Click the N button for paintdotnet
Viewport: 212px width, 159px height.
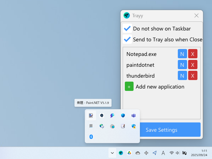[x=182, y=65]
